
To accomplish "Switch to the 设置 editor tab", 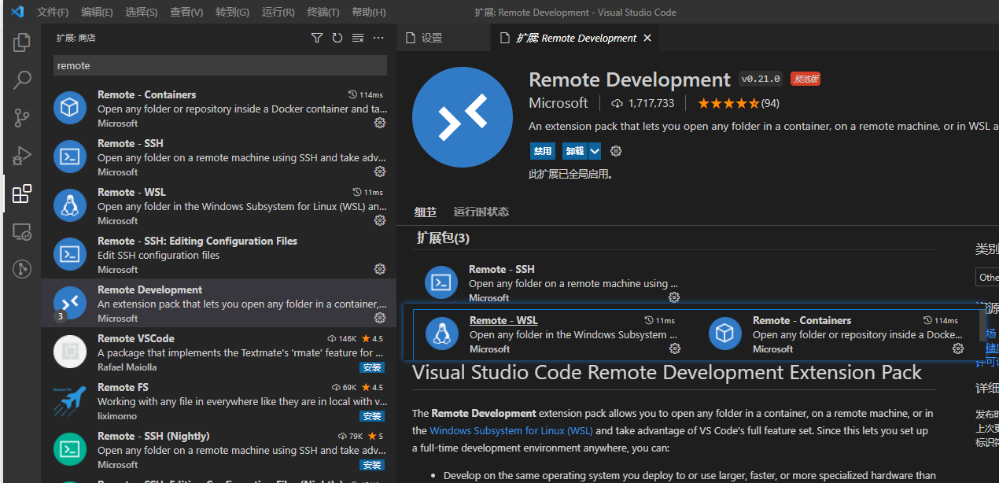I will pos(443,38).
